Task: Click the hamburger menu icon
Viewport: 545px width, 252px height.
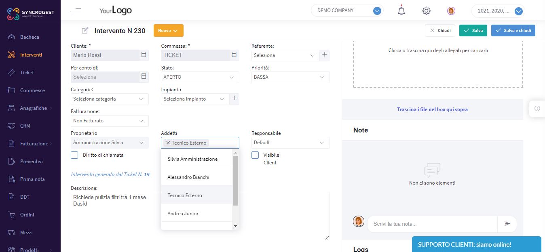Action: [76, 11]
